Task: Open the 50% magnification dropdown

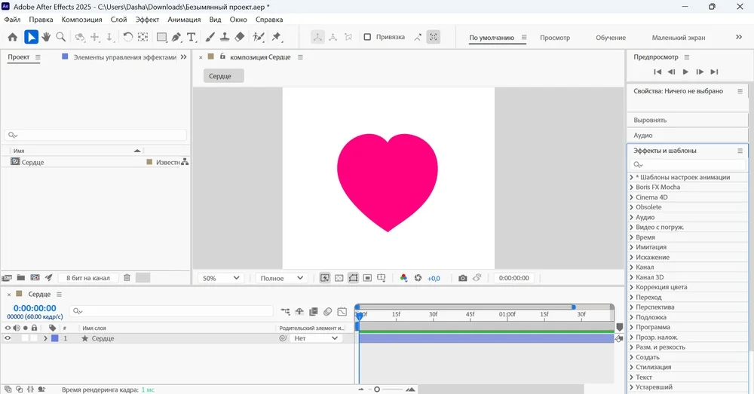Action: [x=221, y=278]
